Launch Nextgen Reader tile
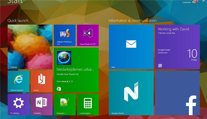This screenshot has height=119, width=207. [131, 93]
